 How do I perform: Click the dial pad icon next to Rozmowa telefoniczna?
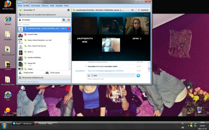point(20,77)
